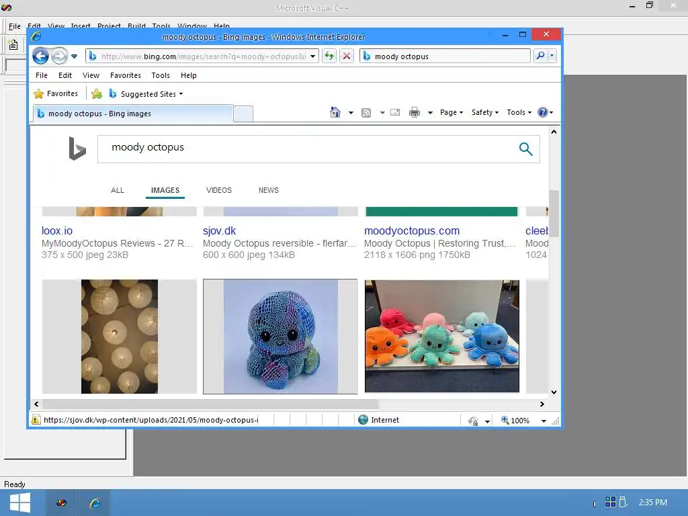The image size is (688, 516).
Task: Select the IMAGES tab
Action: click(x=165, y=190)
